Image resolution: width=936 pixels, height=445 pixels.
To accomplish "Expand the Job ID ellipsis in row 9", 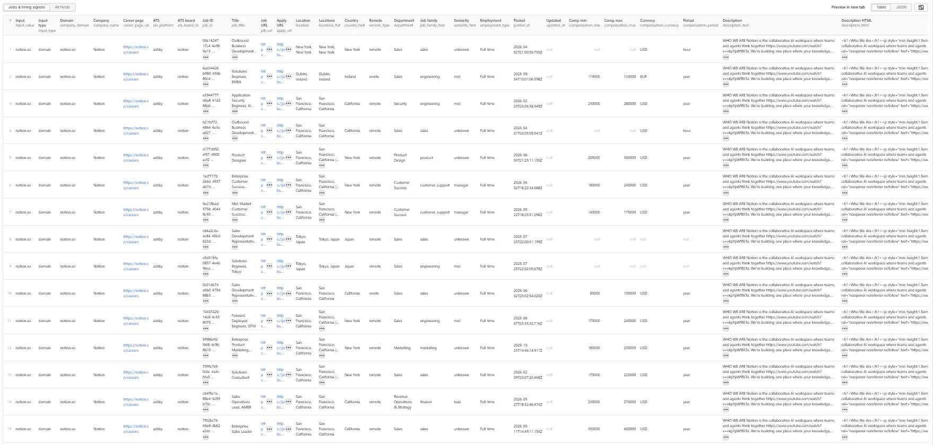I will click(x=206, y=274).
